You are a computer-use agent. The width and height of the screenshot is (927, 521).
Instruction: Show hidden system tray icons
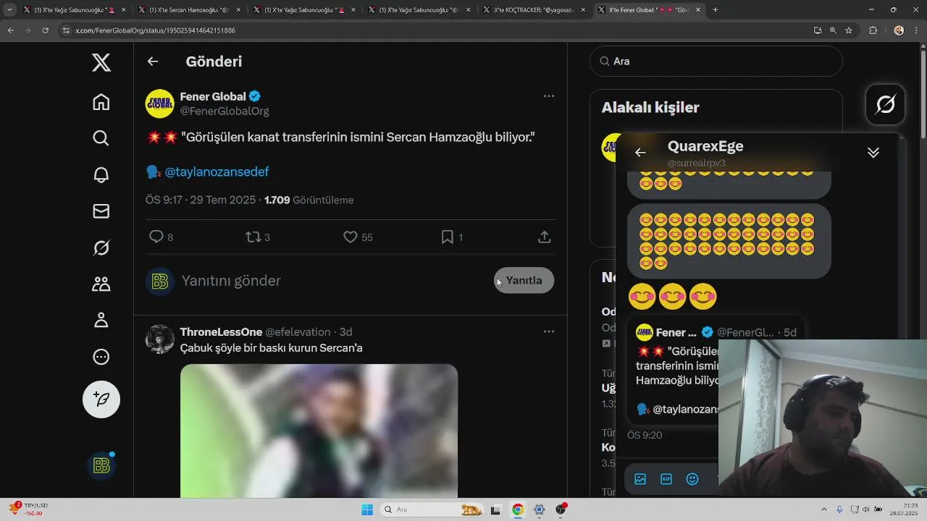point(823,509)
